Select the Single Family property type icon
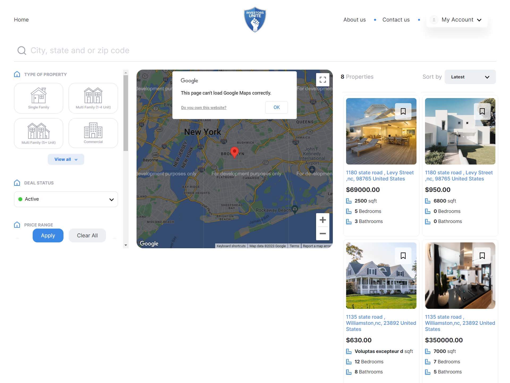The height and width of the screenshot is (383, 510). pos(39,98)
